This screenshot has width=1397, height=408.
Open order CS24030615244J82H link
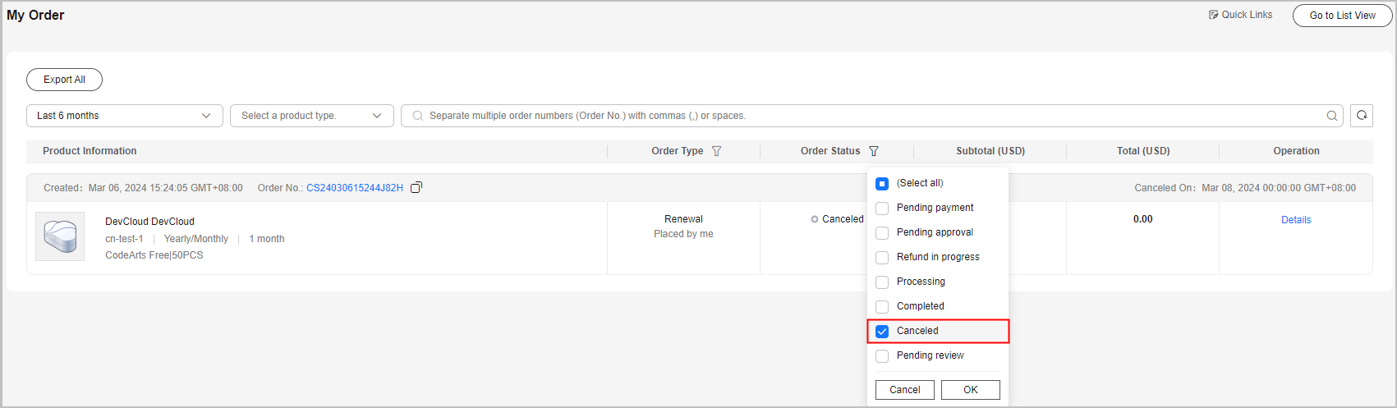355,188
